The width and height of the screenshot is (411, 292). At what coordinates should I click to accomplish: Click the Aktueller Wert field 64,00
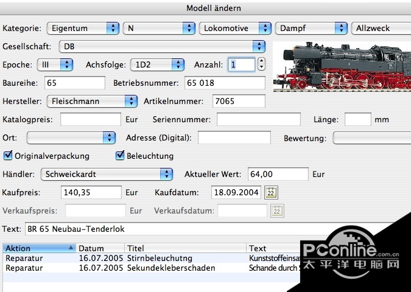point(278,174)
